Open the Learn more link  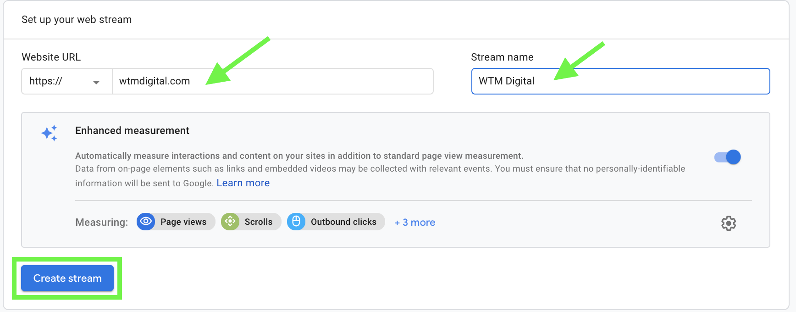[x=243, y=183]
